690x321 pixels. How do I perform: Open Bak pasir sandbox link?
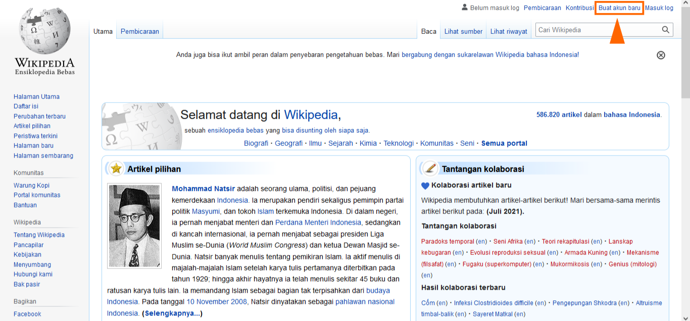(x=27, y=284)
